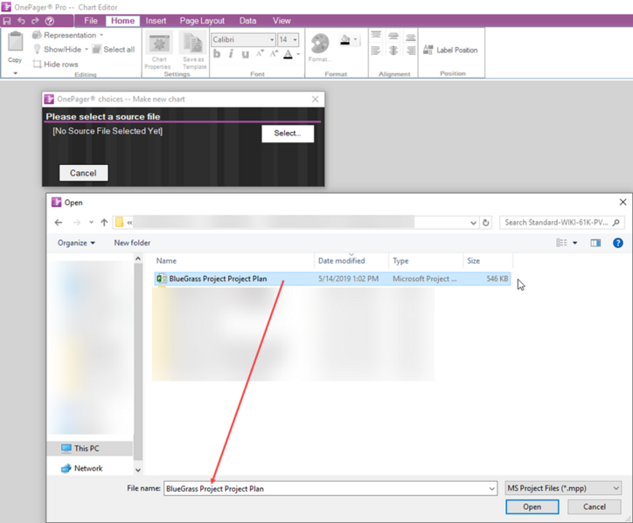The image size is (633, 523).
Task: Select Network in navigation pane
Action: (x=82, y=468)
